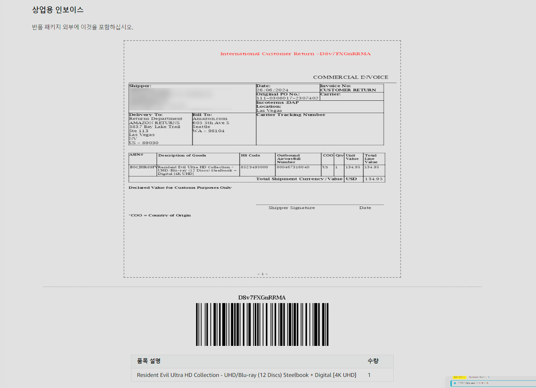The height and width of the screenshot is (388, 536).
Task: Click the WA – 98104 billing postal line
Action: click(x=209, y=131)
